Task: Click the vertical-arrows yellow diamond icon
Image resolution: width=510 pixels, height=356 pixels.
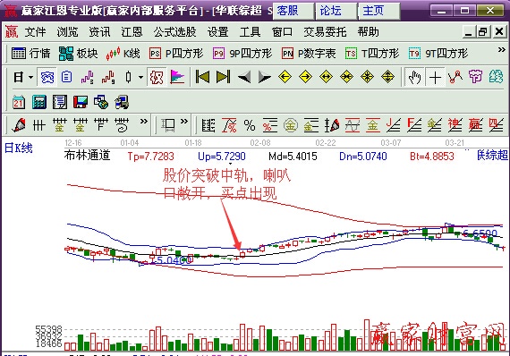Action: pyautogui.click(x=387, y=77)
